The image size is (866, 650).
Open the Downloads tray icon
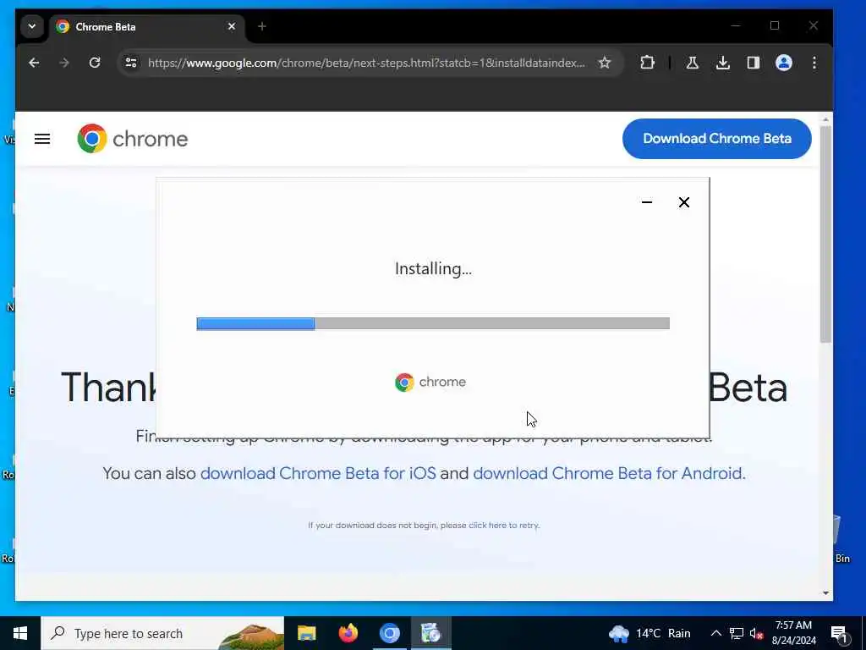(722, 63)
